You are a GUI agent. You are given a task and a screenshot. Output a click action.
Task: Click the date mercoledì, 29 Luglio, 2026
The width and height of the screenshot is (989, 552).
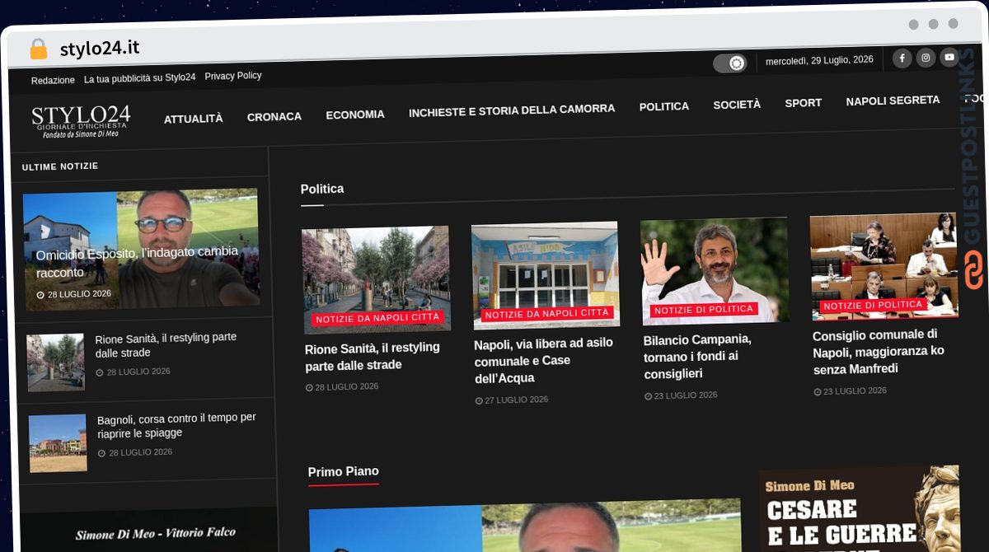coord(819,60)
